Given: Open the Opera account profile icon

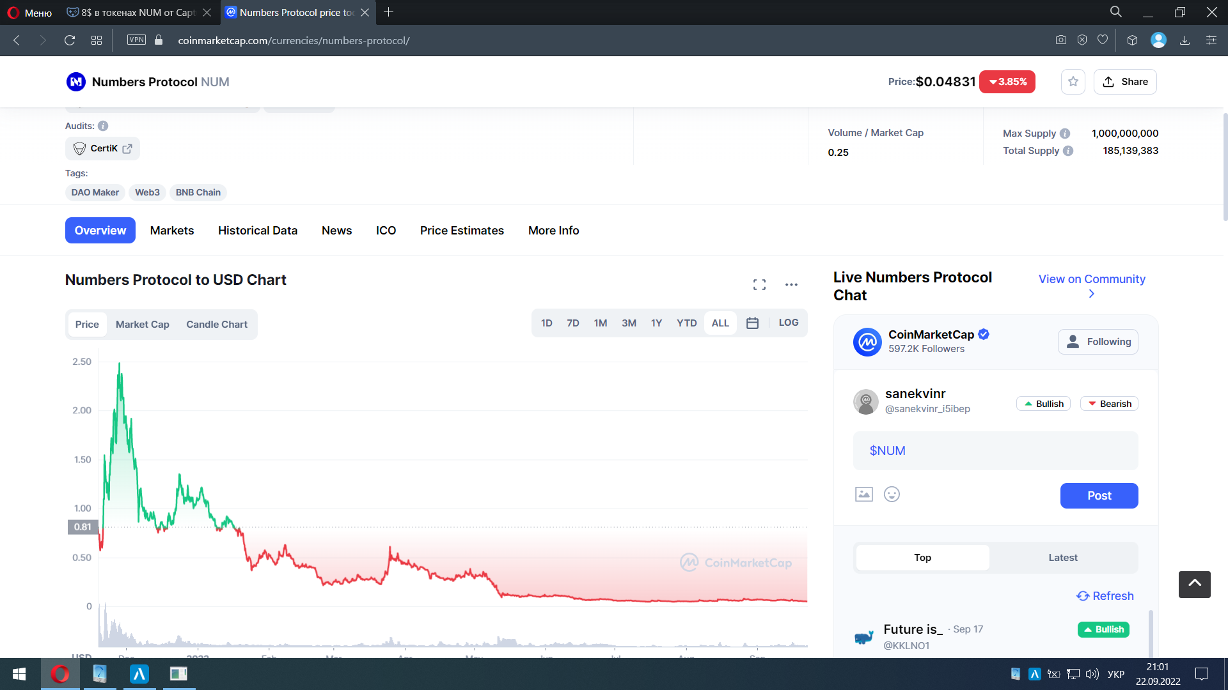Looking at the screenshot, I should coord(1158,40).
